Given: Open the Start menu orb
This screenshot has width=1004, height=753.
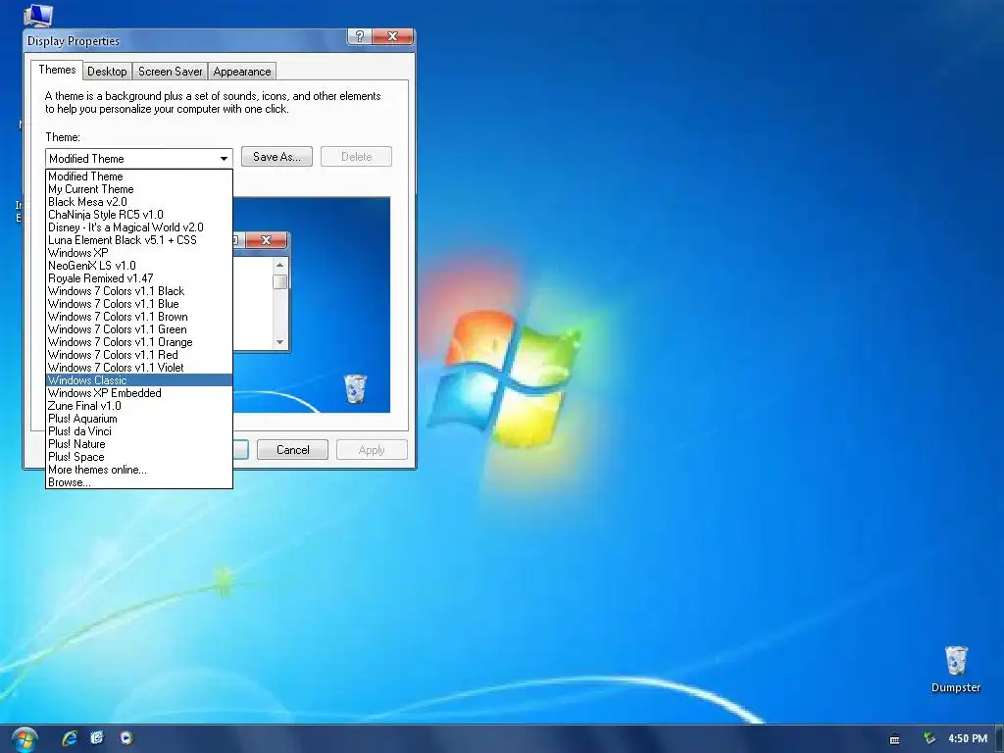Looking at the screenshot, I should (x=25, y=739).
